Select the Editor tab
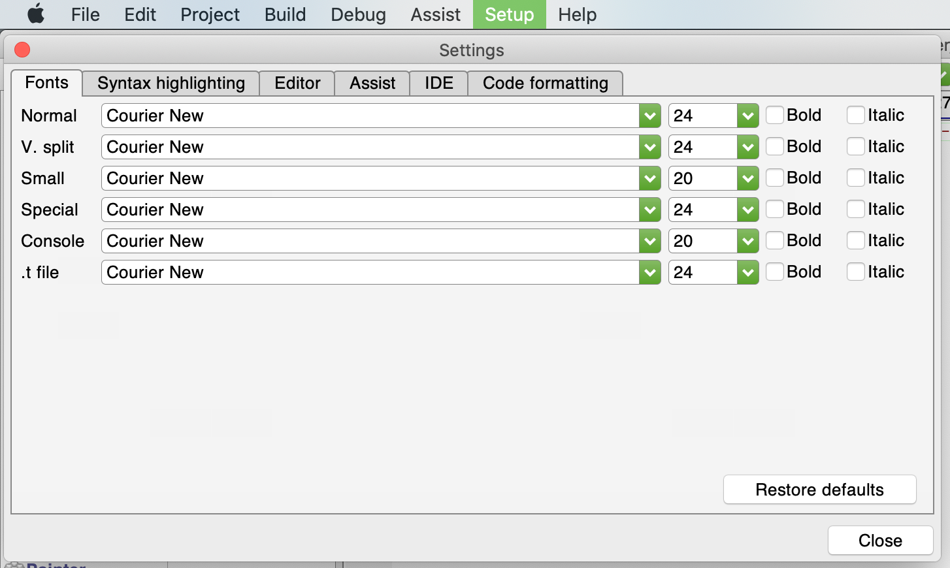 point(297,84)
